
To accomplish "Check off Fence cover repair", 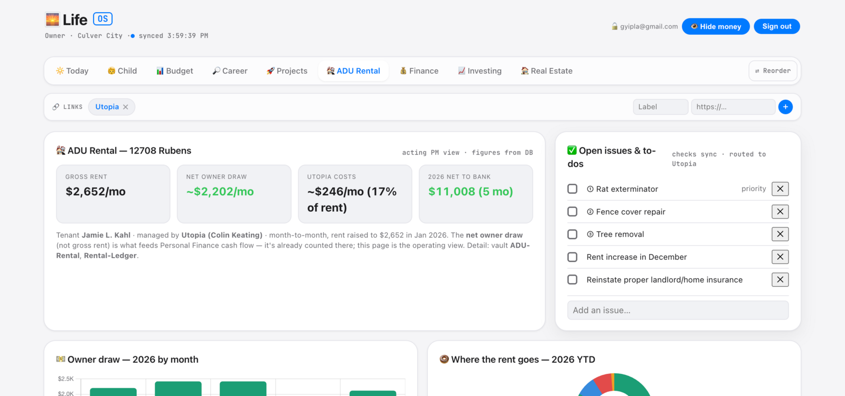I will [x=572, y=212].
